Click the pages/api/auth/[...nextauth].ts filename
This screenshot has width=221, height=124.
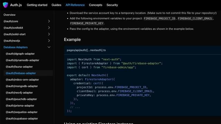[x=86, y=50]
